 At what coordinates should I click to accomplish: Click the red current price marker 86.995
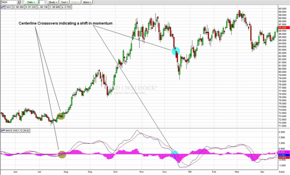tap(284, 27)
